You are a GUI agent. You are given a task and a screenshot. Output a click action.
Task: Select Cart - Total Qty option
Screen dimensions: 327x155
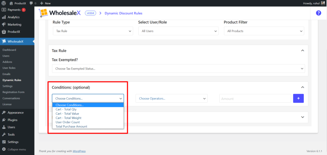click(x=88, y=109)
